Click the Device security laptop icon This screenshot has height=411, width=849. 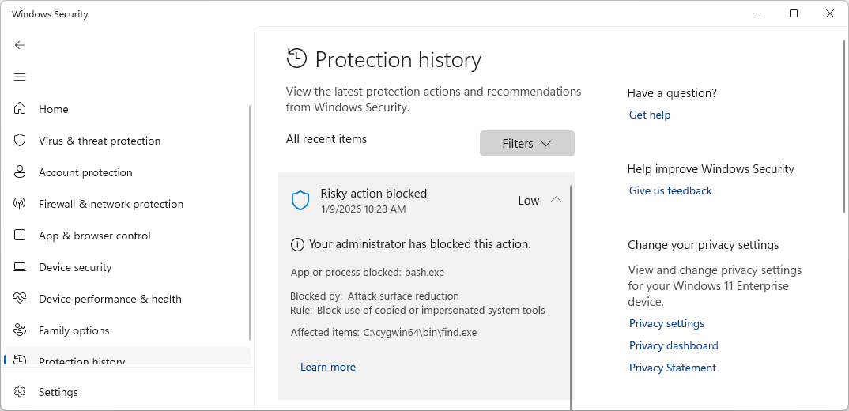click(20, 267)
